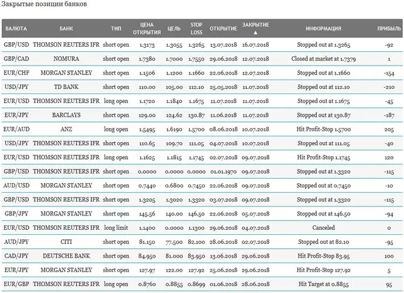This screenshot has width=404, height=293.
Task: Click opening date 01.01.1970
Action: point(223,172)
